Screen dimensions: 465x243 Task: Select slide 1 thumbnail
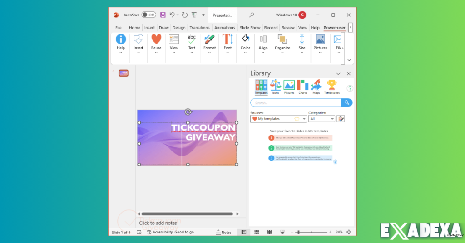[124, 73]
